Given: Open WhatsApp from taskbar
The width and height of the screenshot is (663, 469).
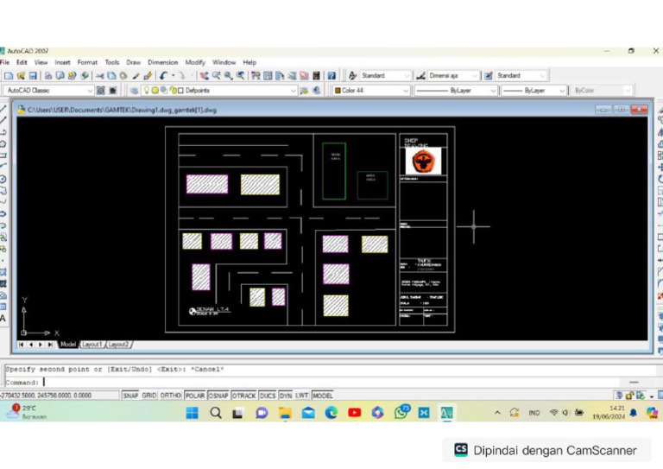Looking at the screenshot, I should 401,413.
